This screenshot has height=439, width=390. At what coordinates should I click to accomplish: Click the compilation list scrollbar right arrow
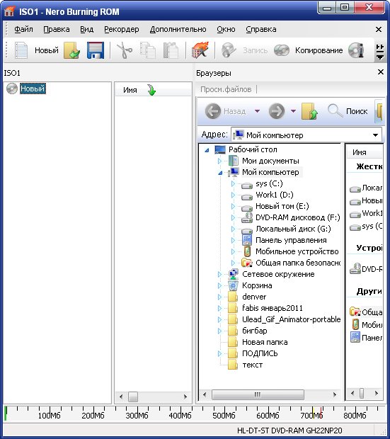[185, 397]
